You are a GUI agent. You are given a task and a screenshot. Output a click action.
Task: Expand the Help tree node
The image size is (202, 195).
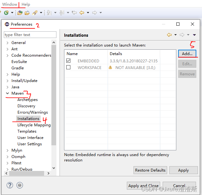pyautogui.click(x=8, y=74)
